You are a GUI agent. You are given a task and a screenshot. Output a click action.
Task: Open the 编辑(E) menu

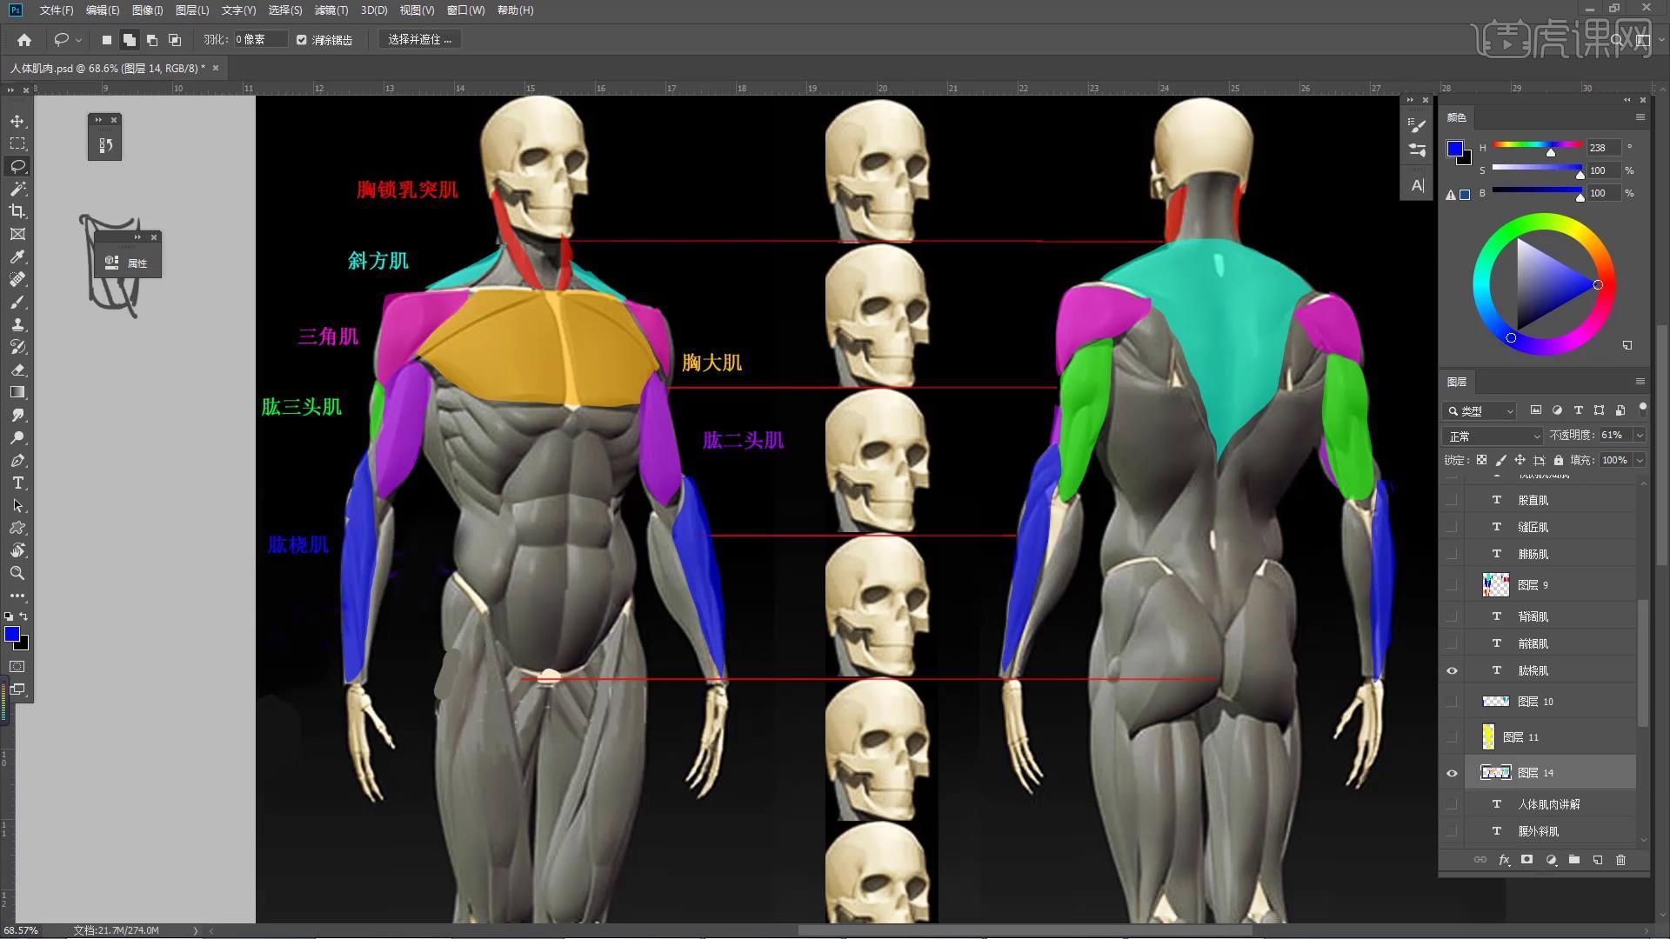point(103,10)
